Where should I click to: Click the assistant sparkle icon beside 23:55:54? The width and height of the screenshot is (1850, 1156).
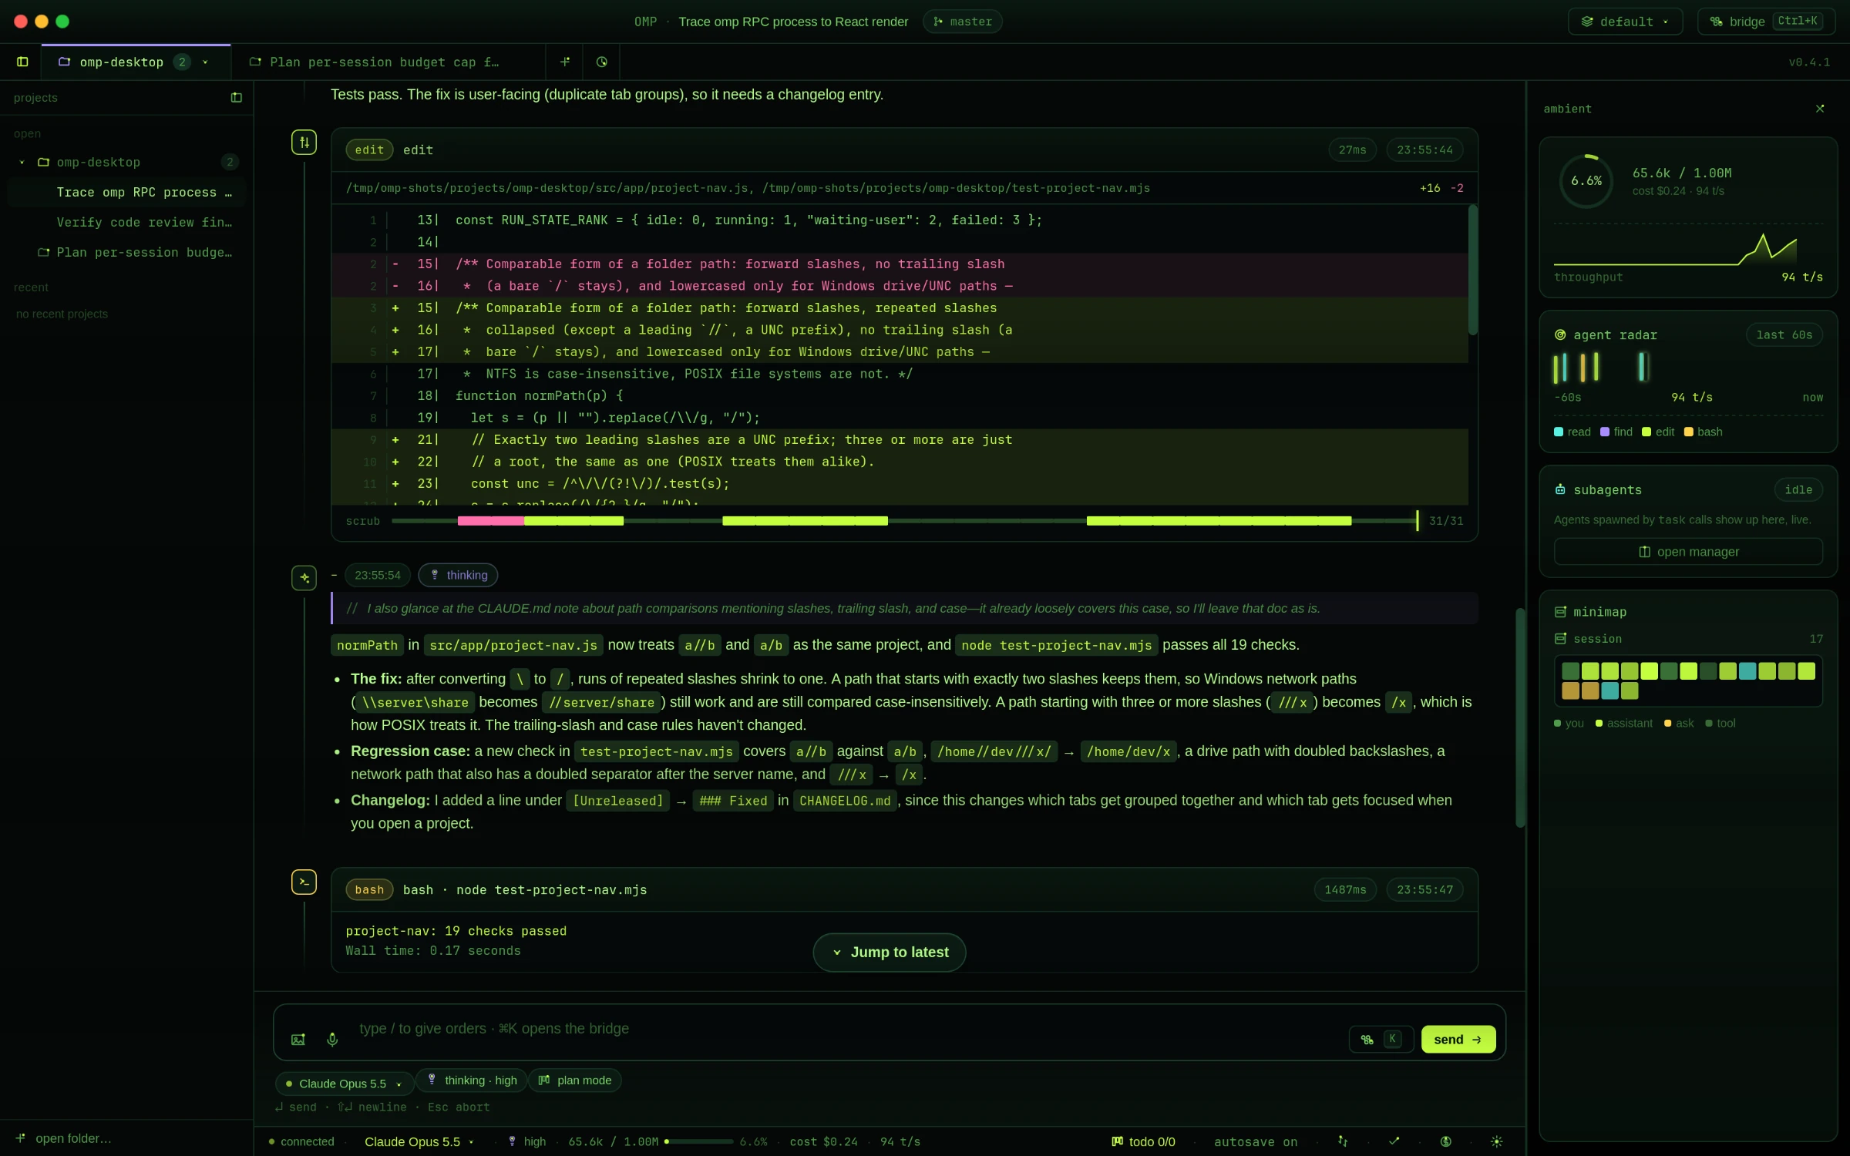[x=304, y=577]
